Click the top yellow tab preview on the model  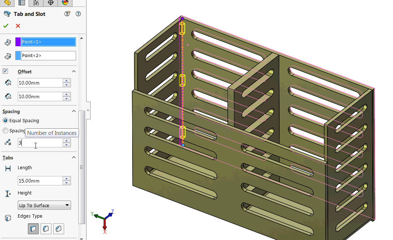pyautogui.click(x=182, y=28)
